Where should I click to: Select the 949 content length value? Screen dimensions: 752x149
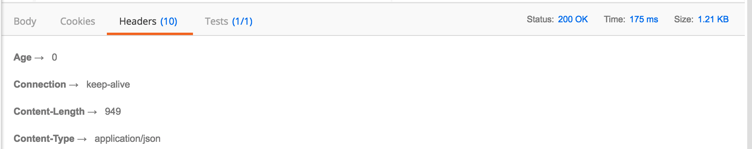pyautogui.click(x=113, y=112)
